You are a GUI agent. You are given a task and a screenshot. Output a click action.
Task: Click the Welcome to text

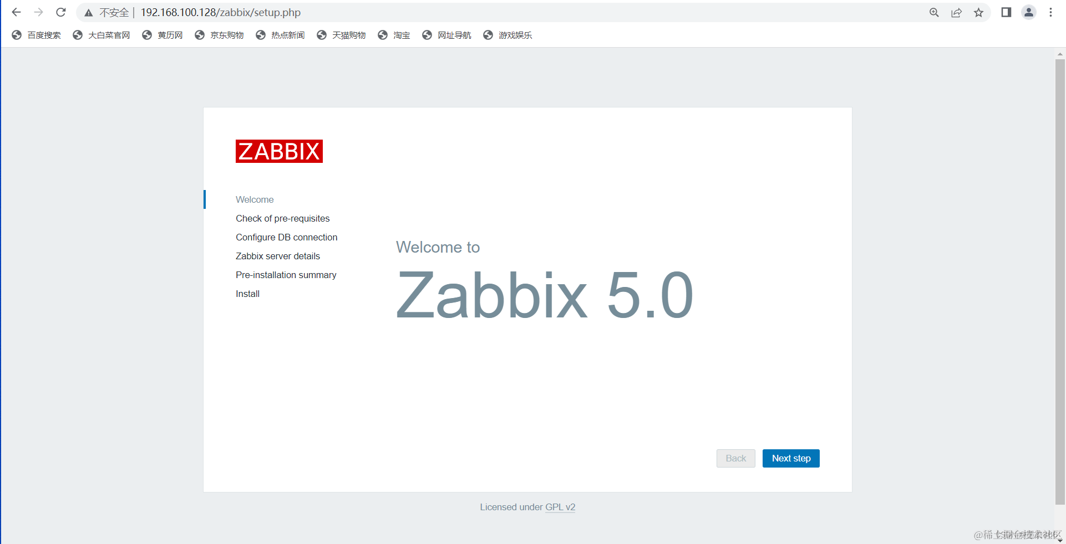tap(438, 247)
